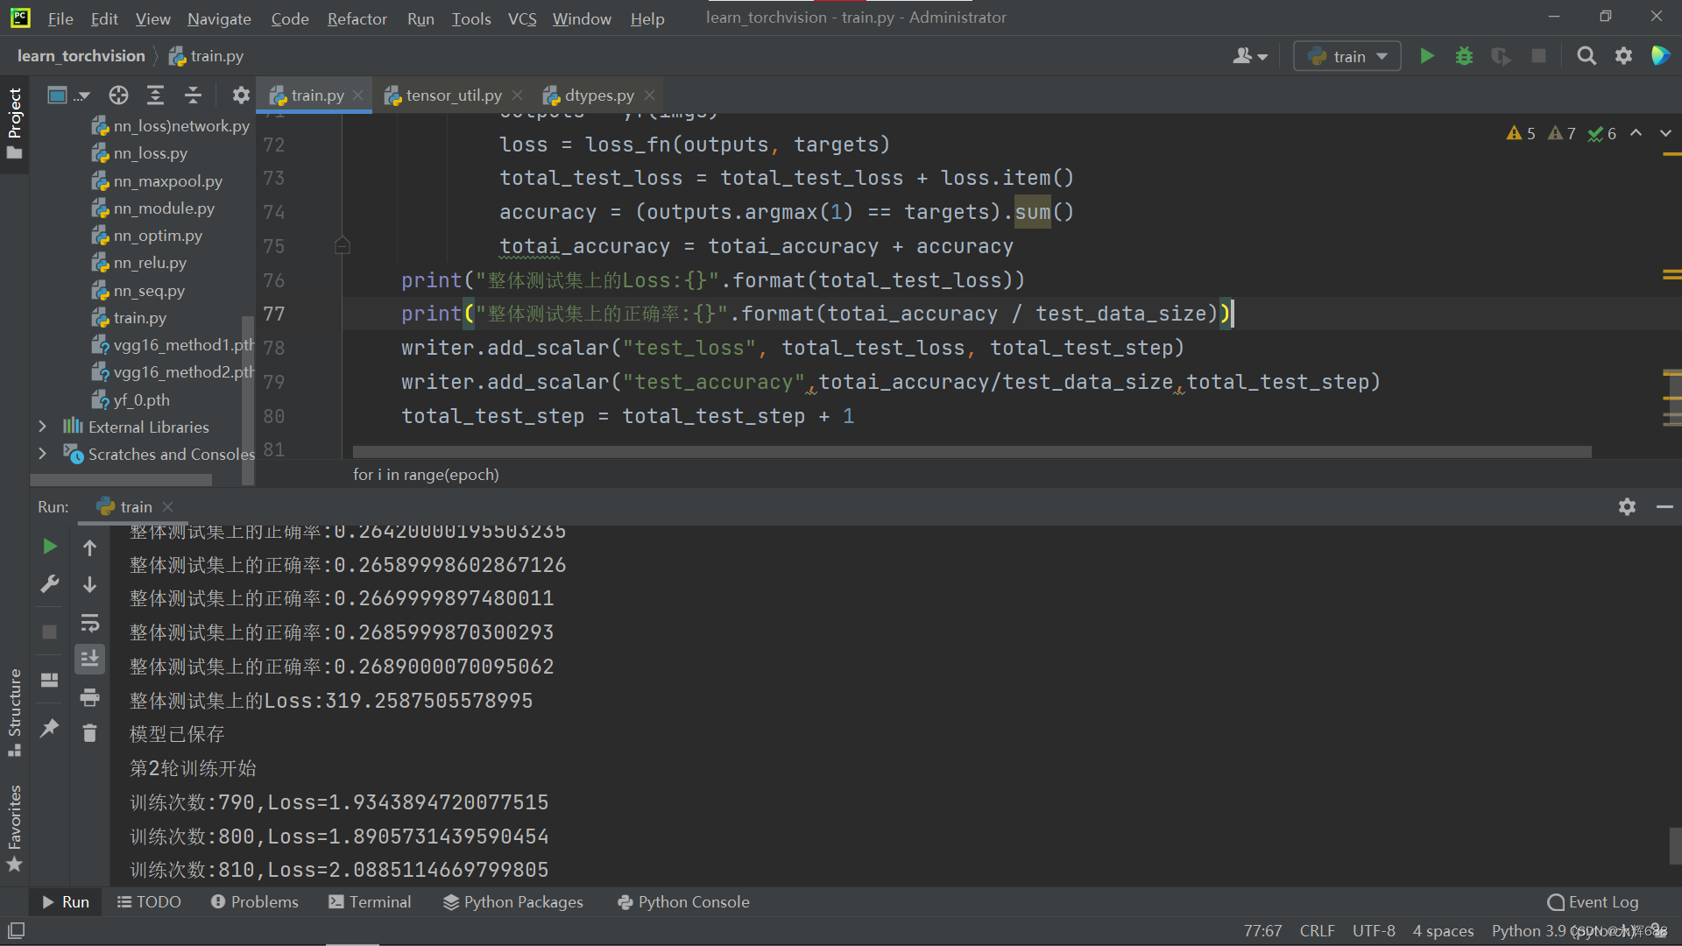Image resolution: width=1682 pixels, height=946 pixels.
Task: Switch to the tensor_util.py editor tab
Action: [453, 95]
